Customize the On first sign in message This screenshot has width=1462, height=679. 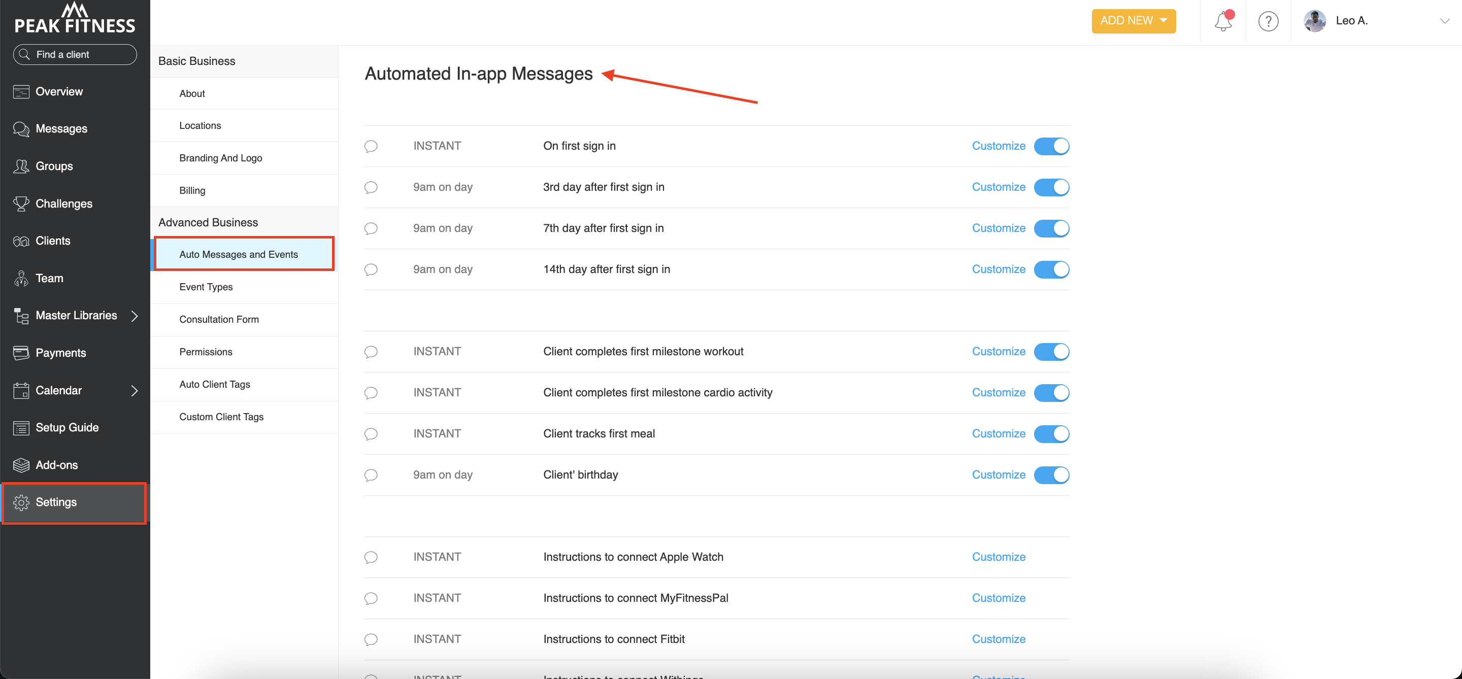pos(999,146)
